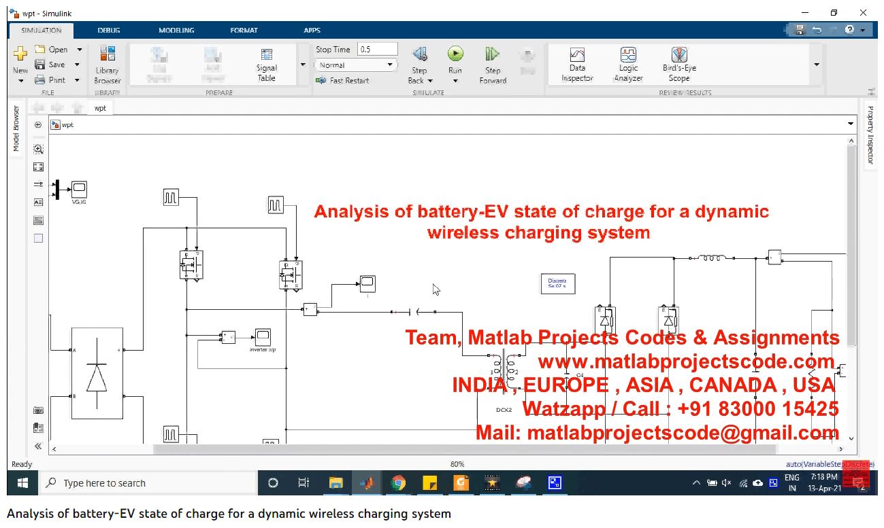Viewport: 884px width, 528px height.
Task: Click the vertical canvas scrollbar
Action: tap(851, 245)
